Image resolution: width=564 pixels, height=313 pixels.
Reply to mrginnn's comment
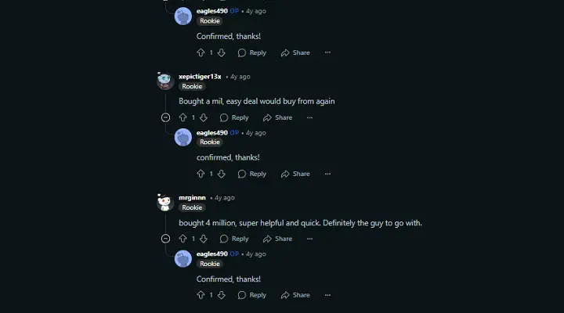[x=234, y=239]
